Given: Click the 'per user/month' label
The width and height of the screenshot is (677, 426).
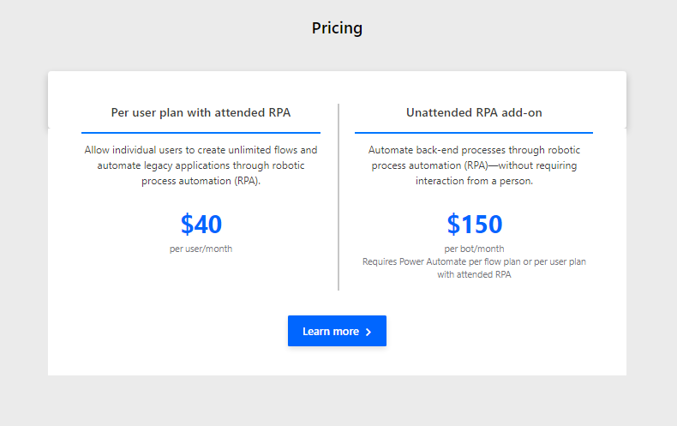Looking at the screenshot, I should (201, 249).
